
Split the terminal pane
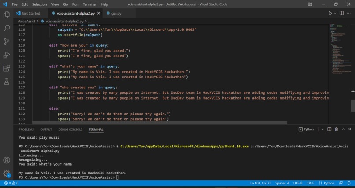tap(329, 129)
